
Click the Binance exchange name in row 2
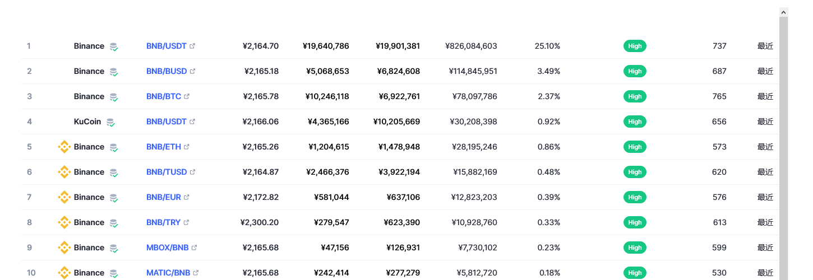tap(89, 71)
